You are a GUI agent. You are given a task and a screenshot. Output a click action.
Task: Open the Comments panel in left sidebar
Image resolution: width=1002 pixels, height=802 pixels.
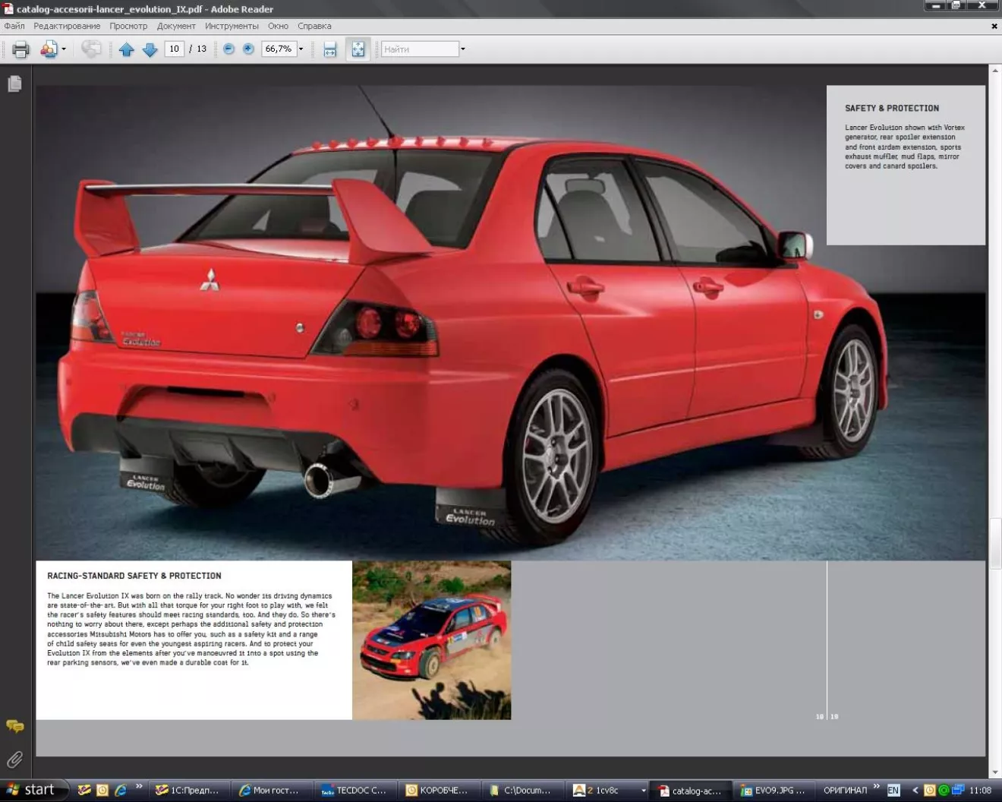[14, 726]
